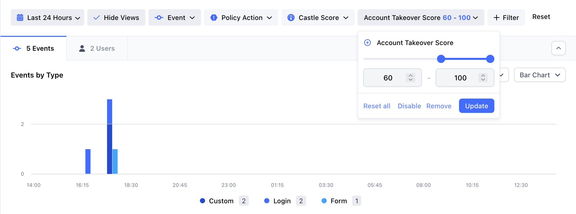Click the left slider handle at 60
The height and width of the screenshot is (214, 576).
[441, 59]
